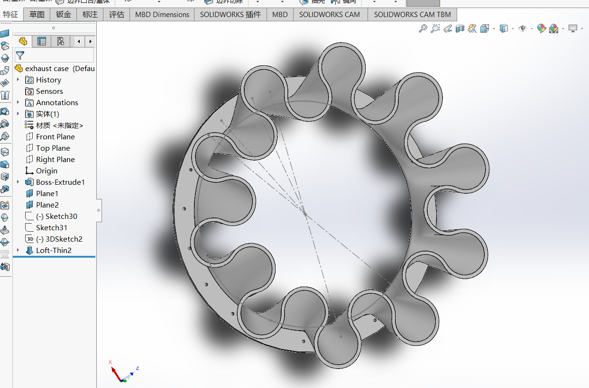Switch to 钣金 (Sheet Metal) tab

point(64,15)
